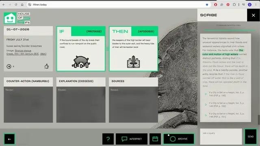Open the Pinterest extension icon
The height and width of the screenshot is (146, 260).
[228, 4]
